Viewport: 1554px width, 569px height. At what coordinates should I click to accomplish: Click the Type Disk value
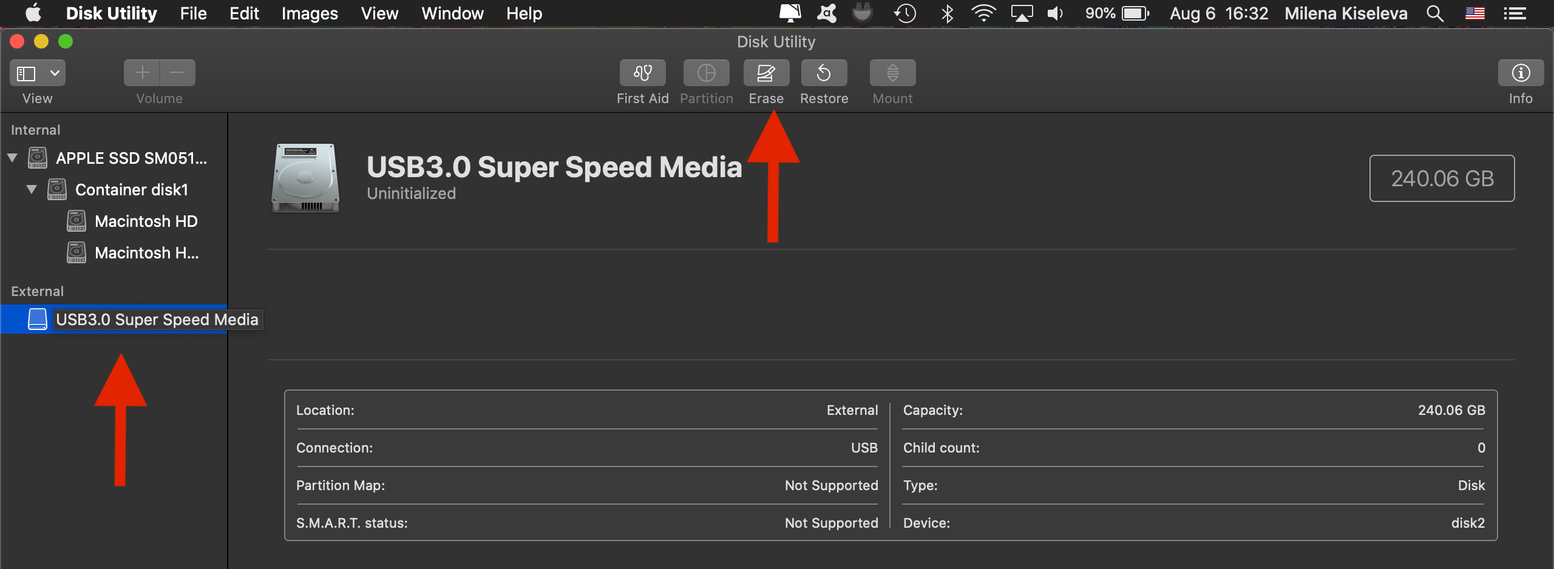pos(1471,485)
